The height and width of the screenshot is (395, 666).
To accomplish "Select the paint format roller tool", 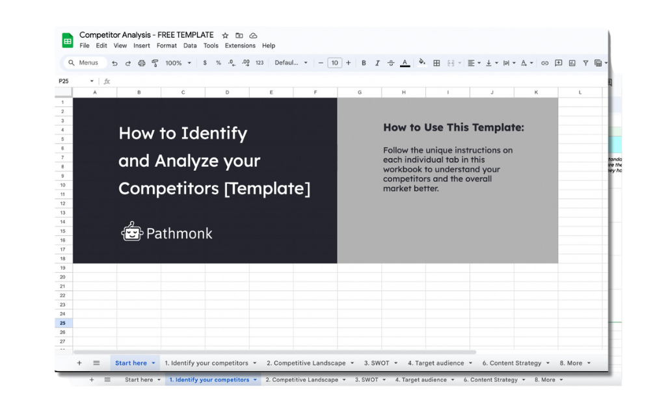I will [x=155, y=63].
